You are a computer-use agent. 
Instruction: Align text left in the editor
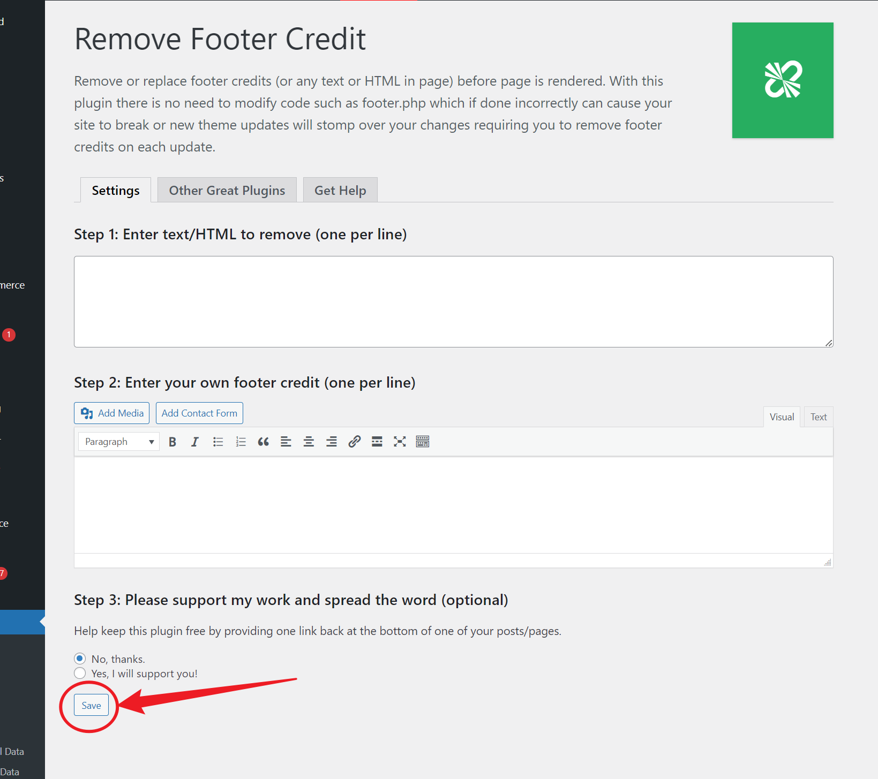click(286, 442)
